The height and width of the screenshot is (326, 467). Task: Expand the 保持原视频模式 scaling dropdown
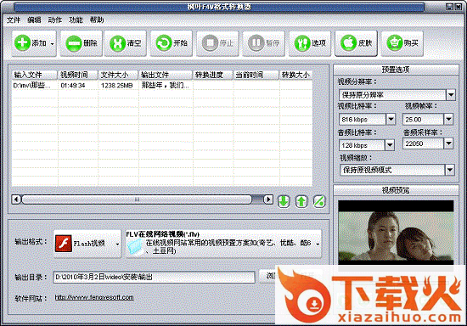tap(450, 170)
